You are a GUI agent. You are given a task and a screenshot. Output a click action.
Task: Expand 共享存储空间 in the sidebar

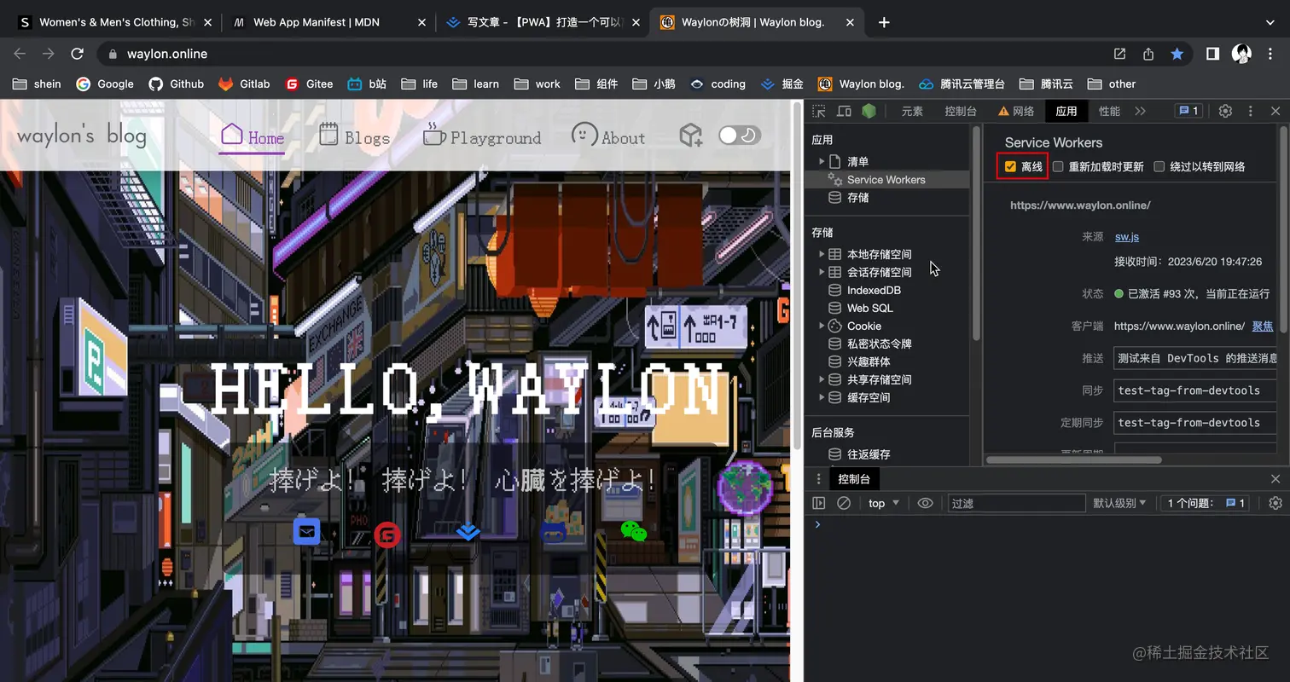822,379
